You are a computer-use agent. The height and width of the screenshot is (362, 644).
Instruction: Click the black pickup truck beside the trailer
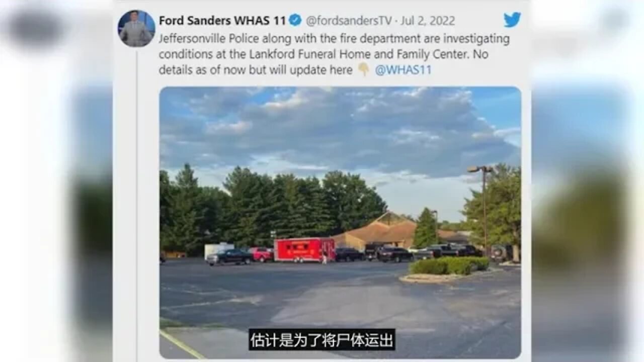[x=229, y=257]
